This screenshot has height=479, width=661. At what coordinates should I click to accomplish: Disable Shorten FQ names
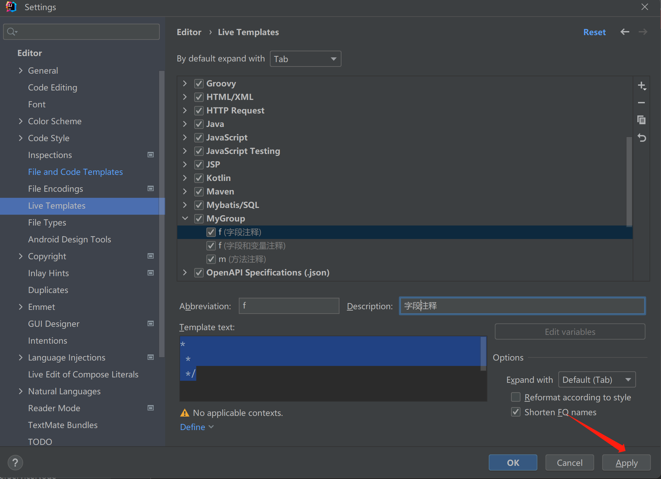516,412
